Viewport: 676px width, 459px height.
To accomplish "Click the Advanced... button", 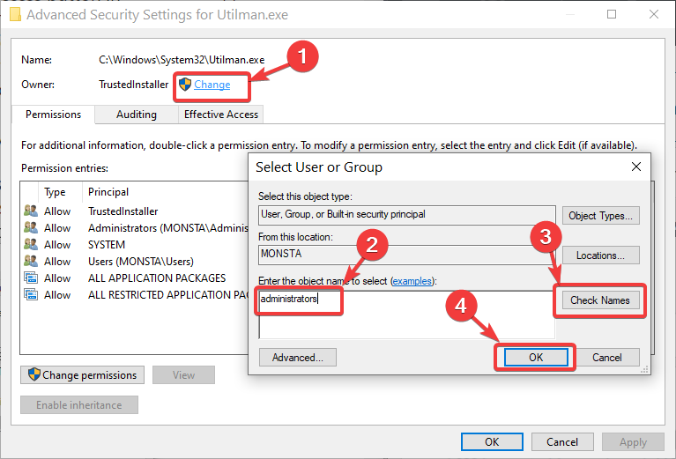I will tap(298, 358).
